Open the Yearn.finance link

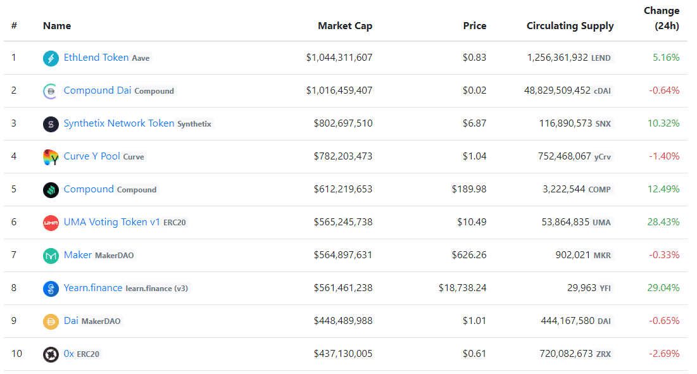pyautogui.click(x=93, y=287)
